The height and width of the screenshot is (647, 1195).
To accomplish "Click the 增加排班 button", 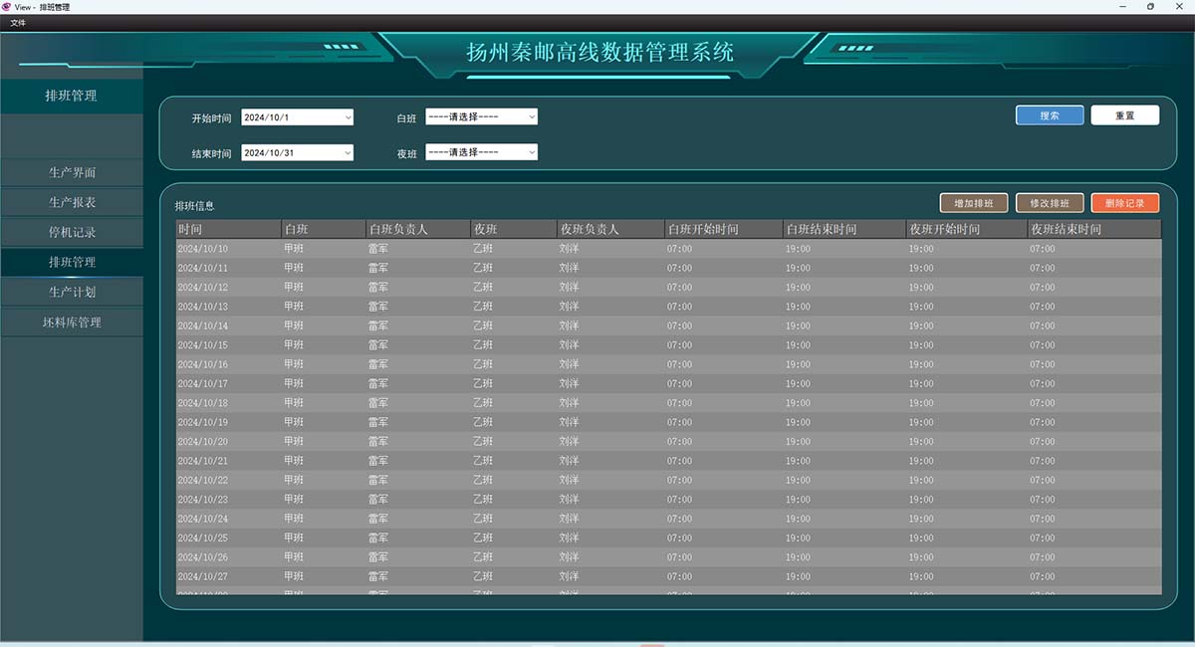I will click(974, 203).
